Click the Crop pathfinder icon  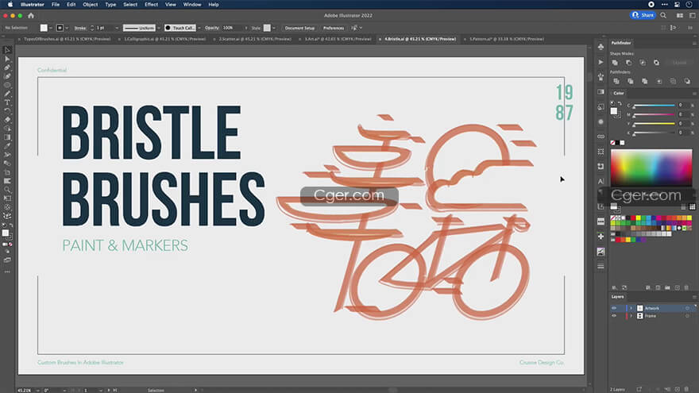tap(658, 81)
